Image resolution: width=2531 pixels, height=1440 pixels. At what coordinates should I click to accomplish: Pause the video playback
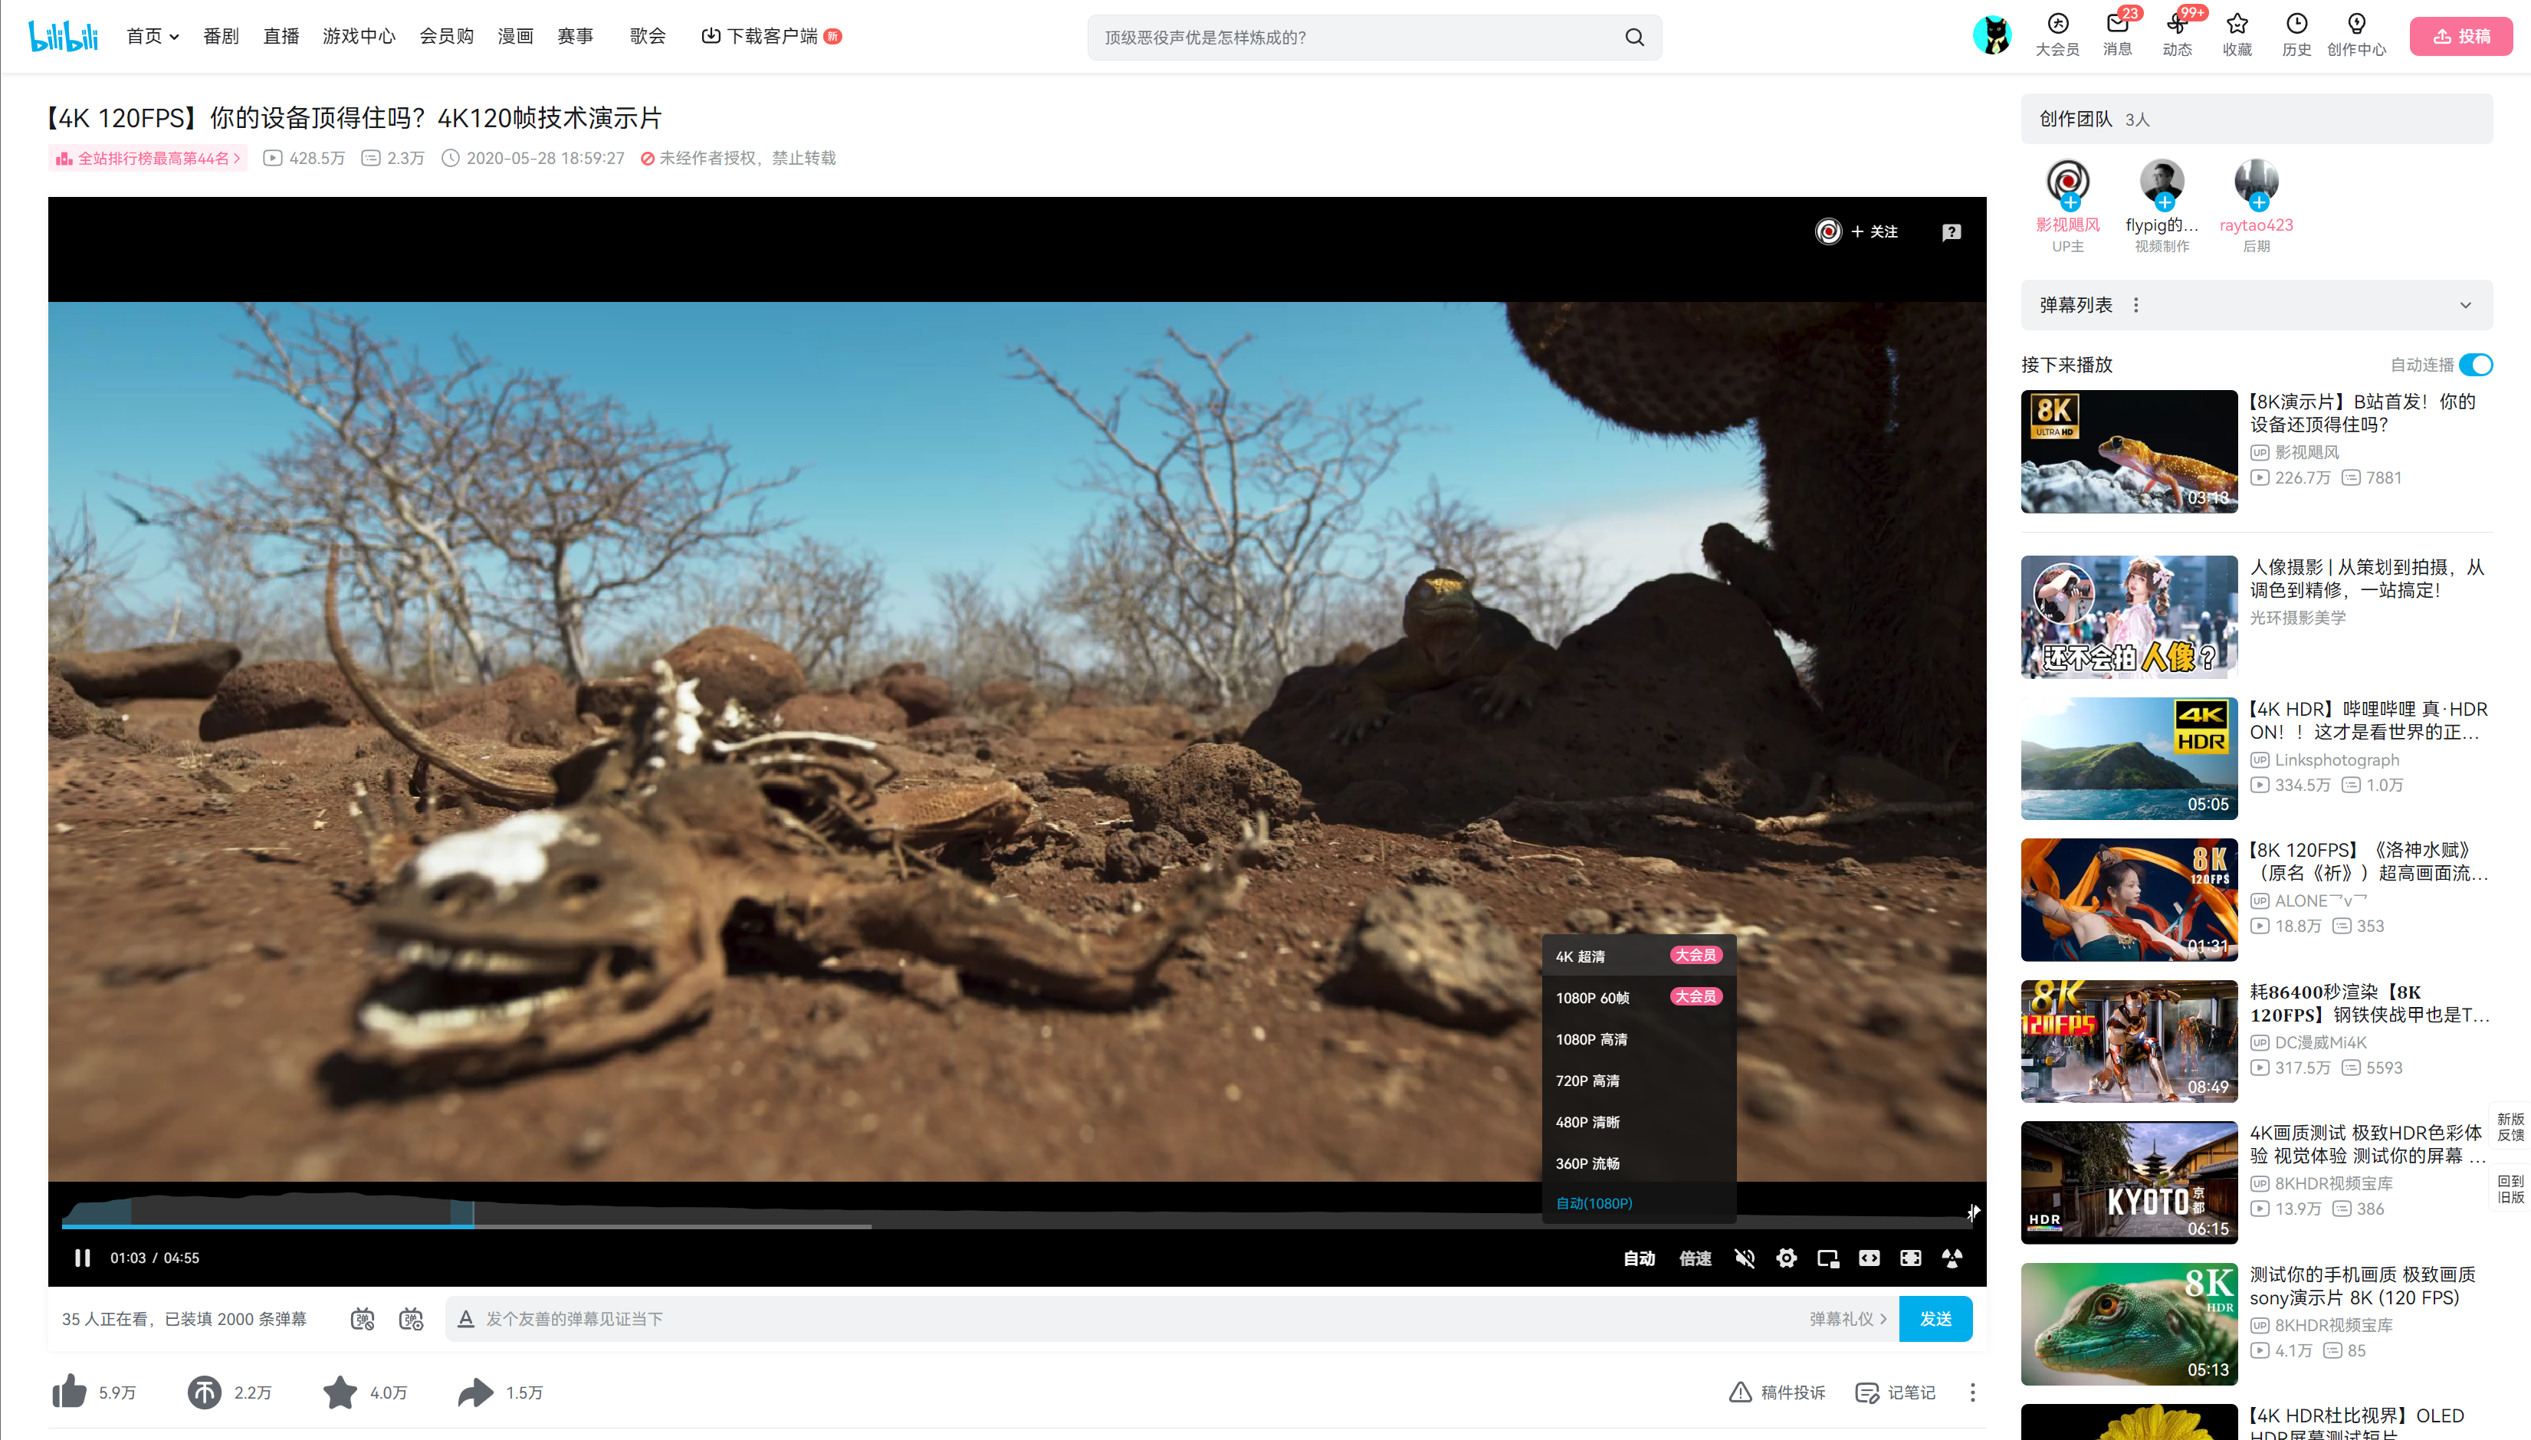coord(82,1258)
